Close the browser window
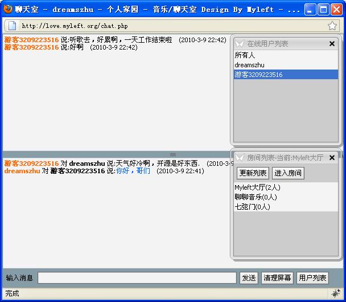This screenshot has width=346, height=302. [337, 10]
